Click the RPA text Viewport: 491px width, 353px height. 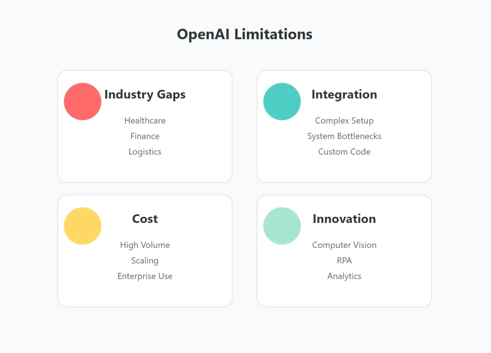(x=344, y=260)
